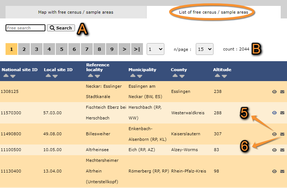Click the envelope icon for site 11570300
The image size is (287, 188).
(282, 113)
